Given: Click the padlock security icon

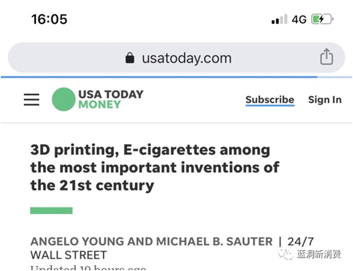Looking at the screenshot, I should pyautogui.click(x=130, y=58).
